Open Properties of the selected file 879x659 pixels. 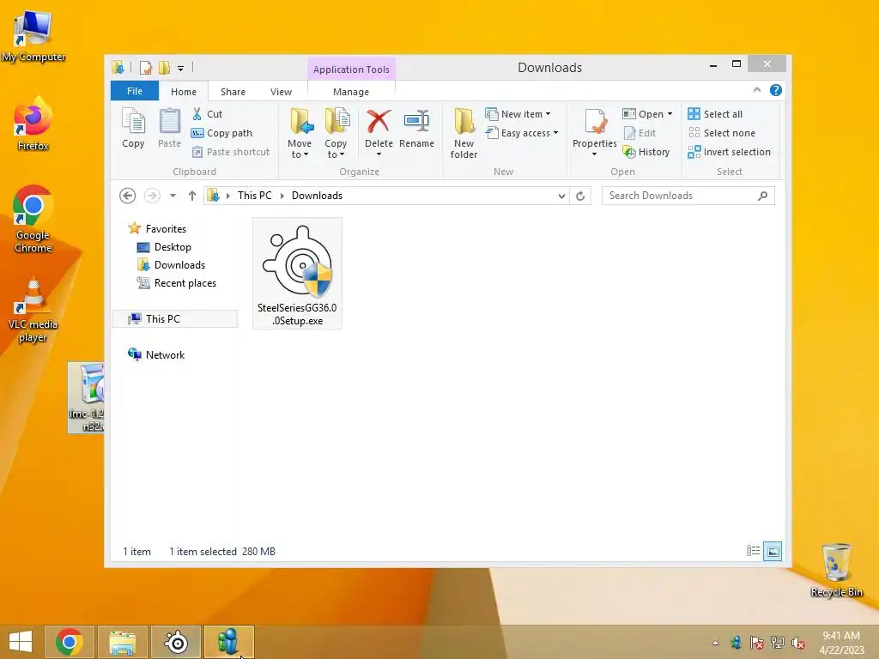[x=594, y=133]
